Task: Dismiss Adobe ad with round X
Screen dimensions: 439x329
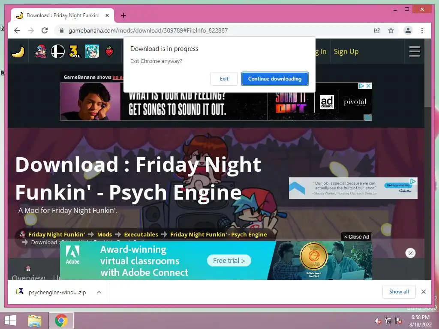Action: click(x=410, y=253)
